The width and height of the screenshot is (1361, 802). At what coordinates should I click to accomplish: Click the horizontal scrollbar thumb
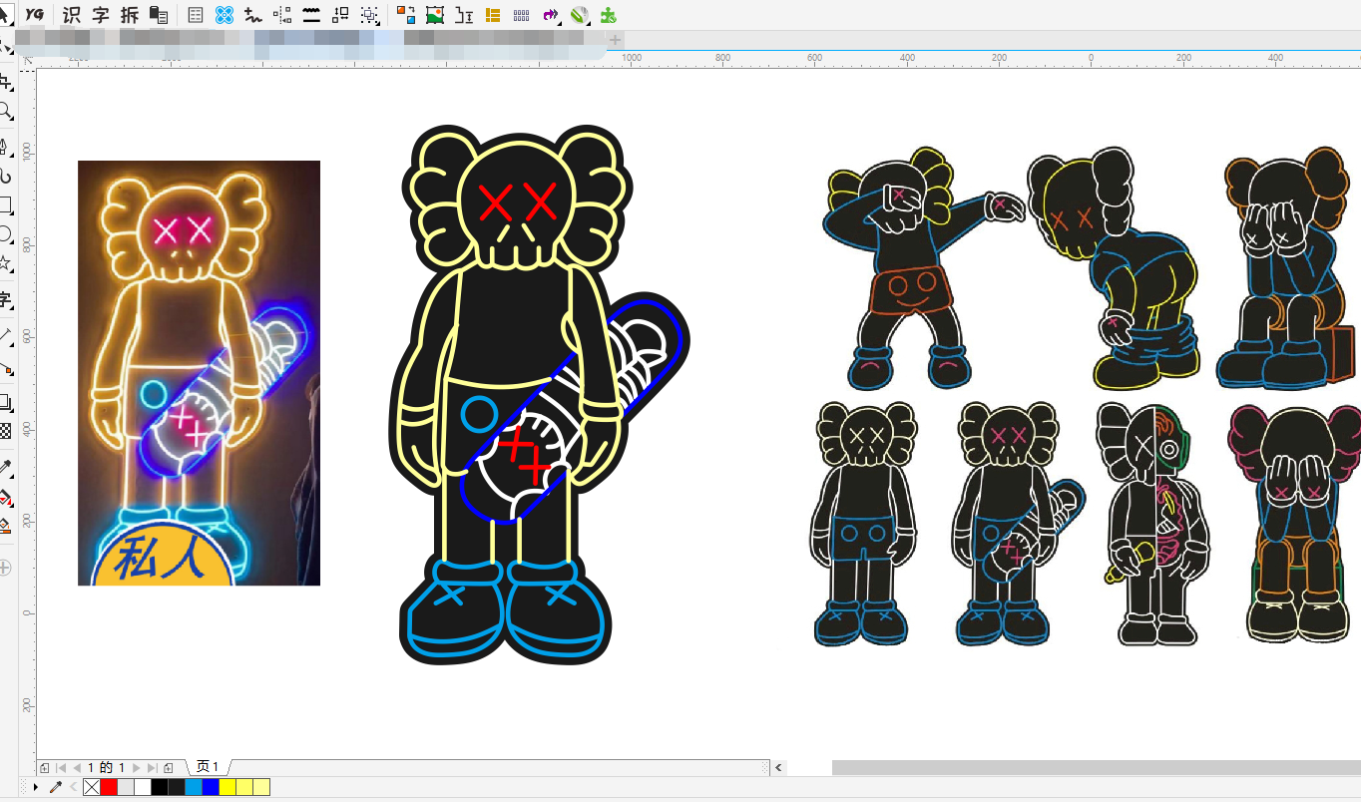pyautogui.click(x=1097, y=767)
